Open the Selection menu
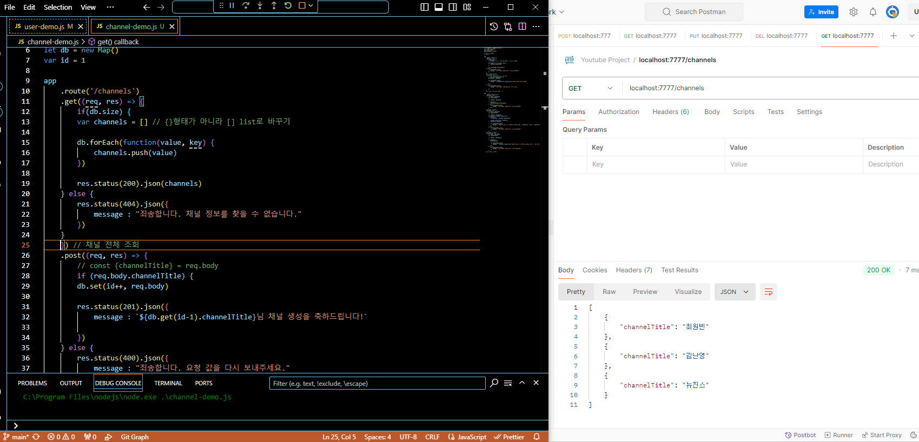The width and height of the screenshot is (919, 442). pos(58,7)
